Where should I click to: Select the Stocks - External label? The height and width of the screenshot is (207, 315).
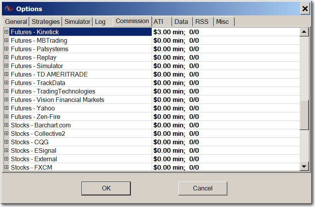pos(34,159)
